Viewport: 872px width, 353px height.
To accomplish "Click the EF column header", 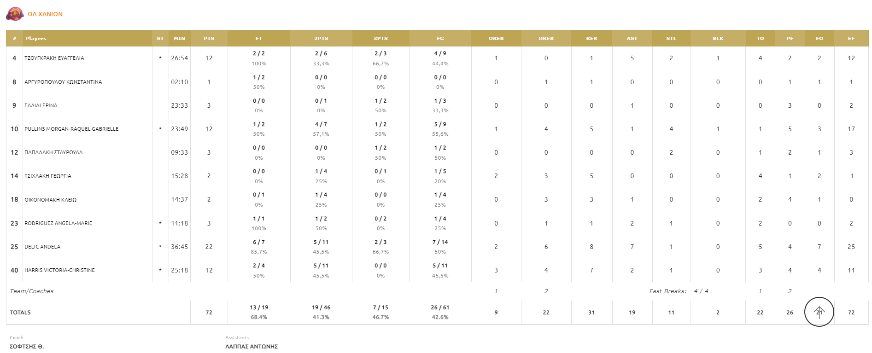I will click(851, 39).
